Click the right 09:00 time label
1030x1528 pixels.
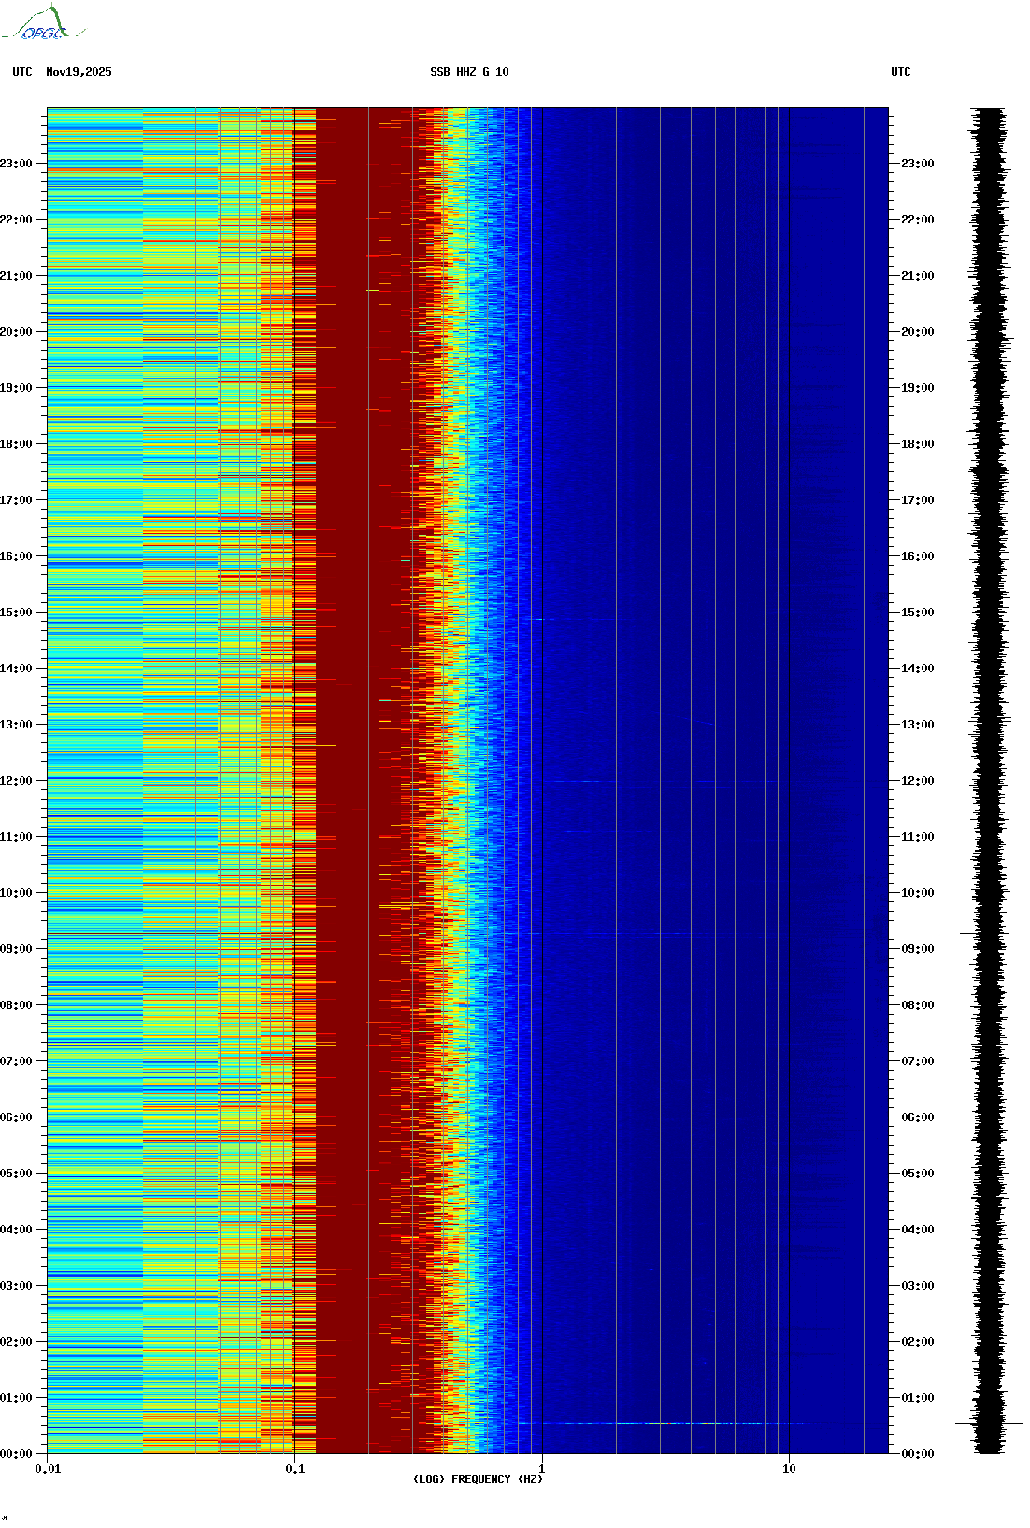click(x=918, y=949)
